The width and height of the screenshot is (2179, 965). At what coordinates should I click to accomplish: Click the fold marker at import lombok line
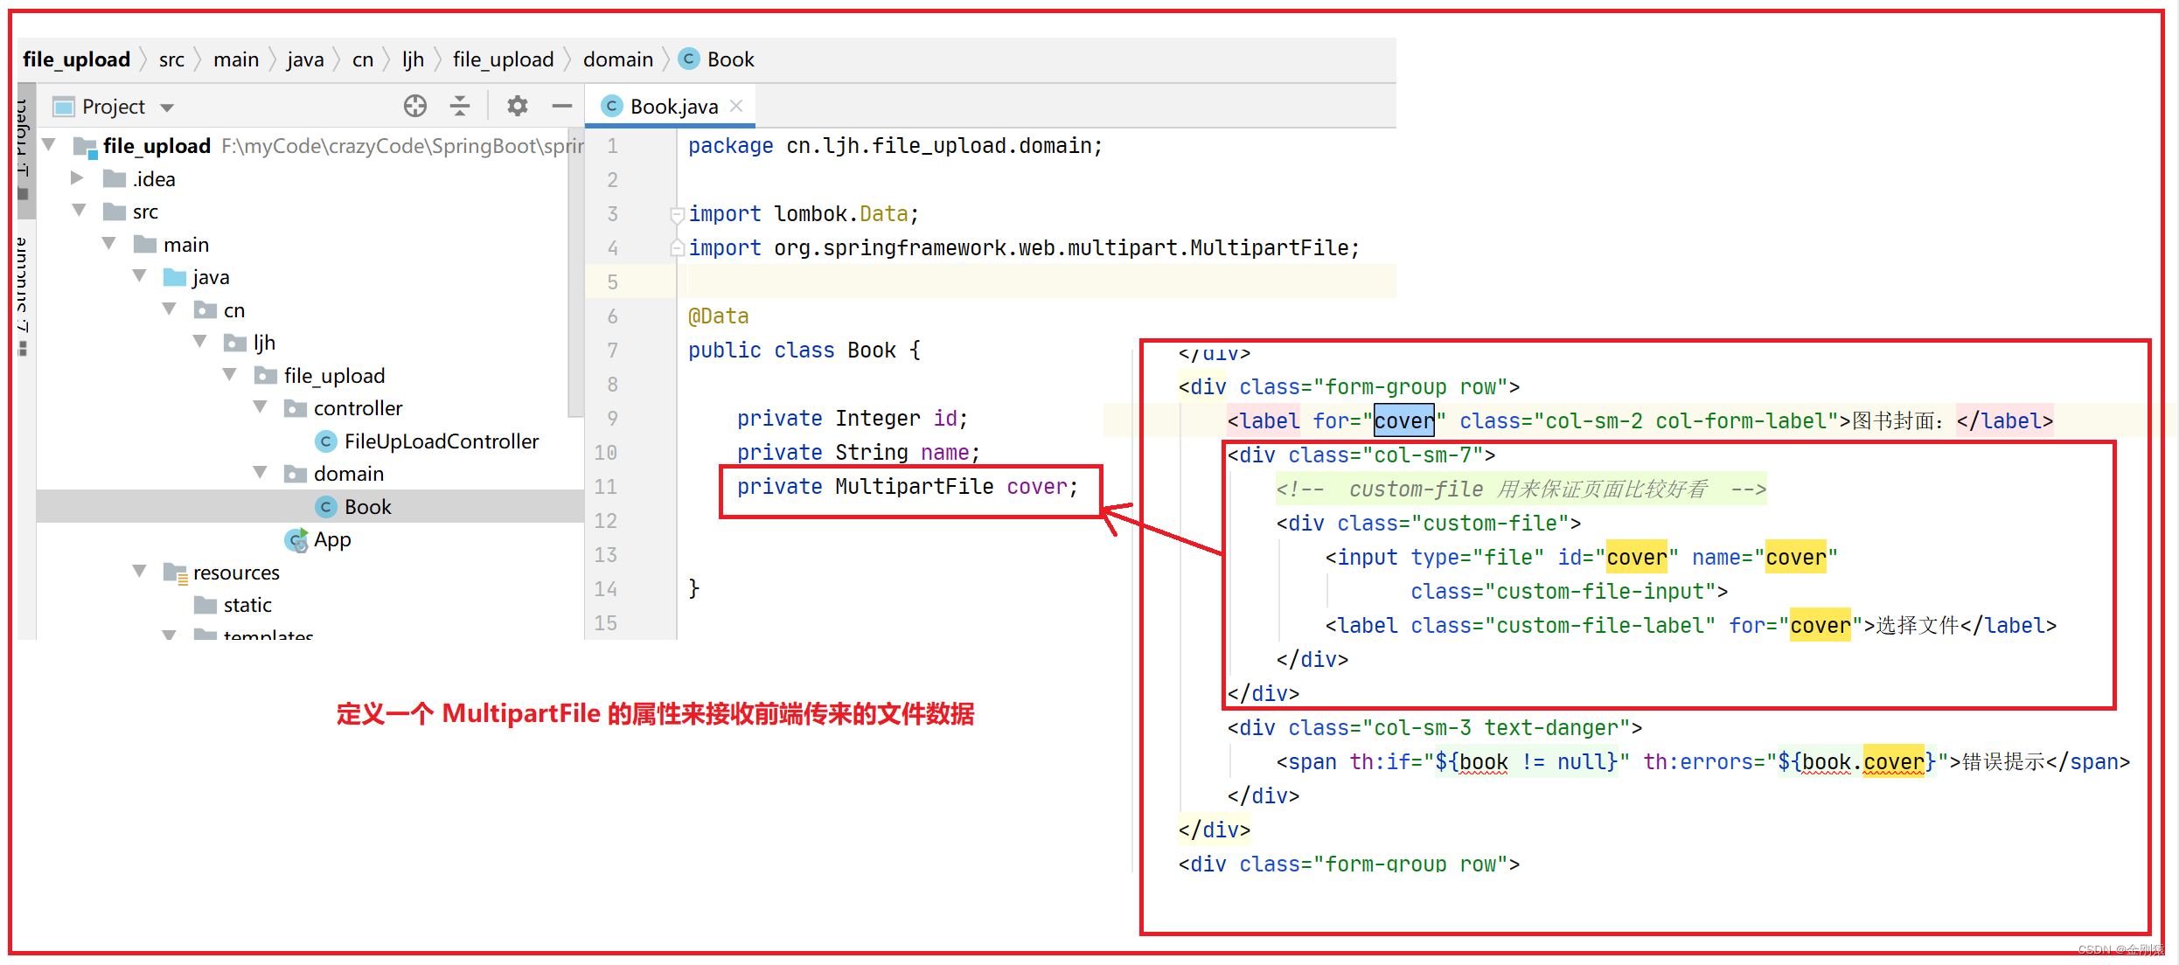coord(676,214)
